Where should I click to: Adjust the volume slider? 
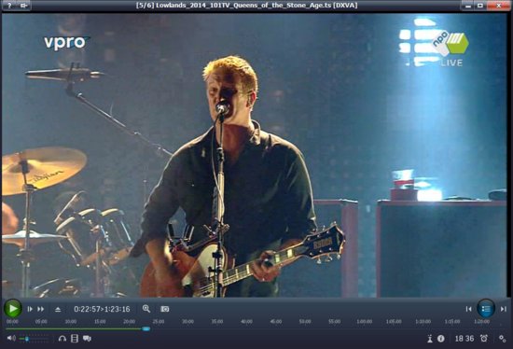34,339
